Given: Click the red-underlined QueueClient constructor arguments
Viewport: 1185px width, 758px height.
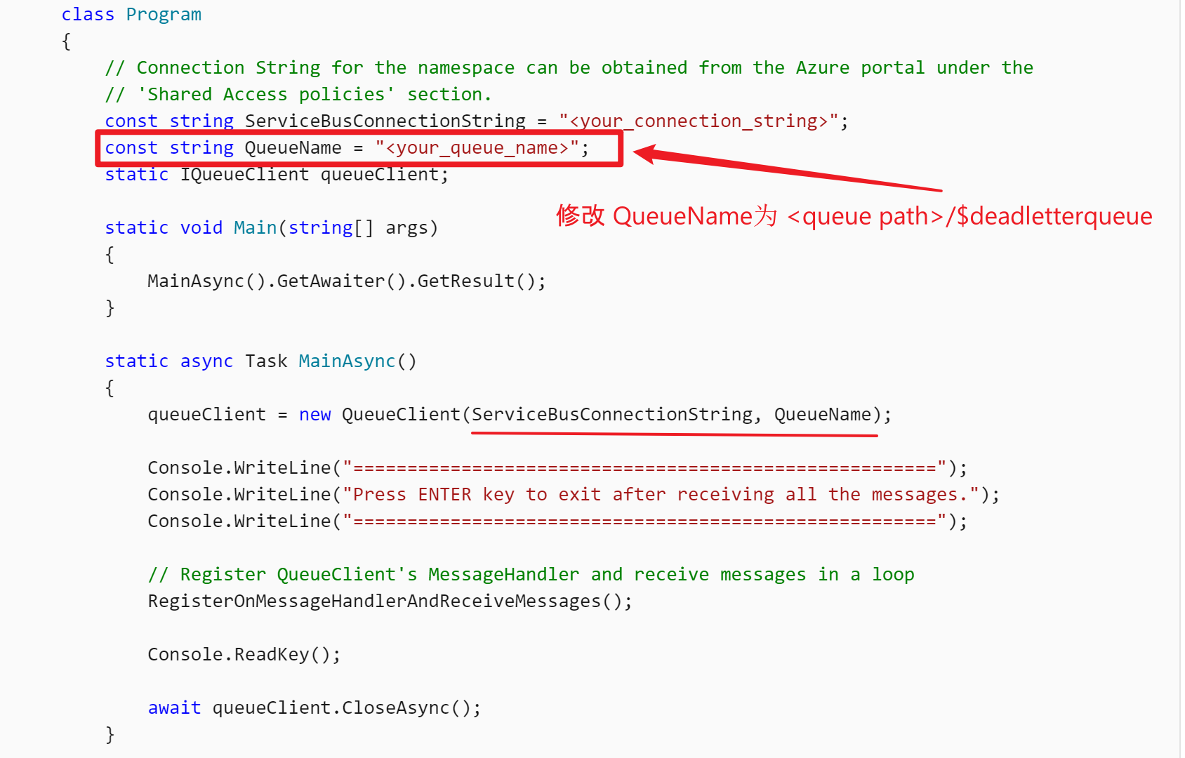Looking at the screenshot, I should (x=673, y=415).
